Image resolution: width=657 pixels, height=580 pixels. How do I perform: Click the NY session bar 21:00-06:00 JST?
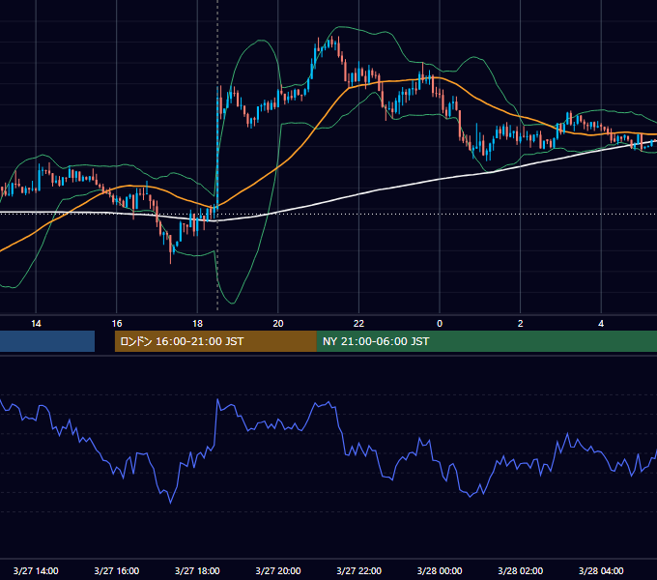click(487, 341)
